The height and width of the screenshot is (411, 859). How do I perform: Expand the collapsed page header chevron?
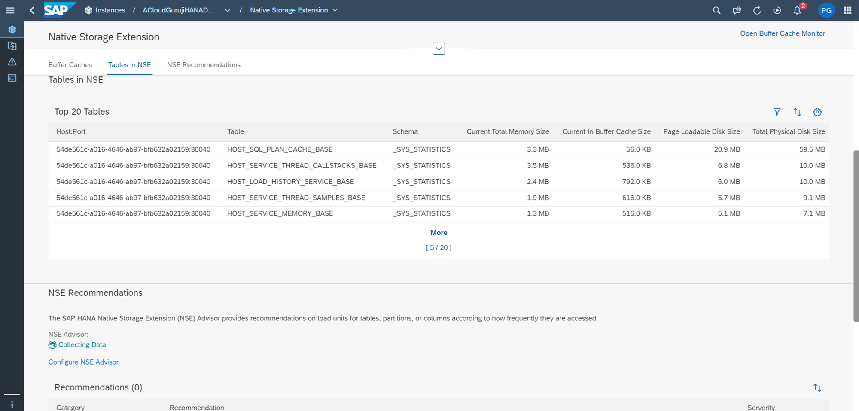tap(439, 49)
